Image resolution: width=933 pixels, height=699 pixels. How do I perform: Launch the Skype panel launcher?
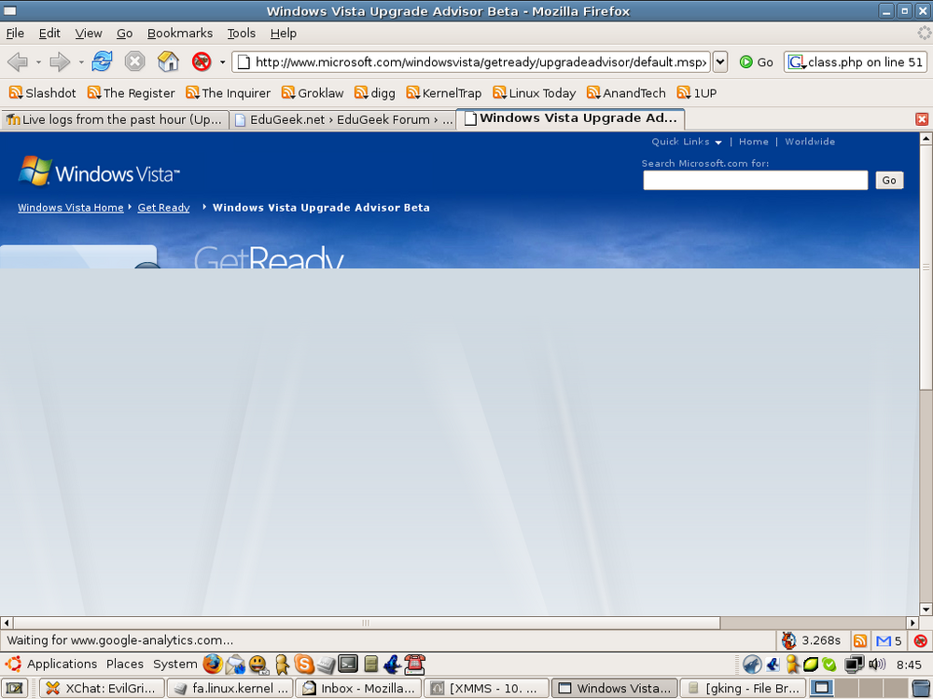click(304, 664)
